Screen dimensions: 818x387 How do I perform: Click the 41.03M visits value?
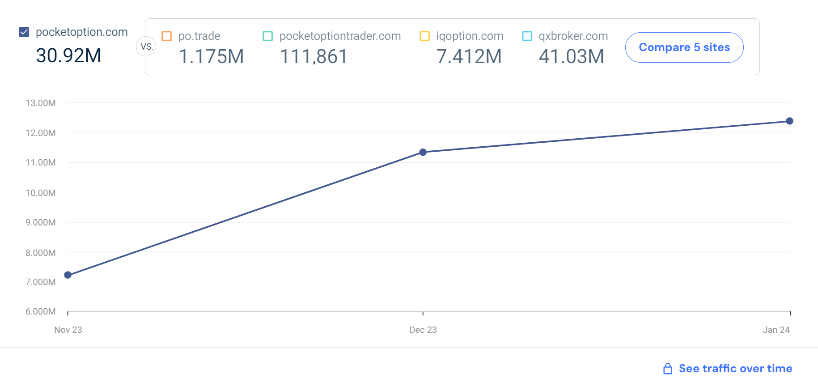click(x=572, y=57)
